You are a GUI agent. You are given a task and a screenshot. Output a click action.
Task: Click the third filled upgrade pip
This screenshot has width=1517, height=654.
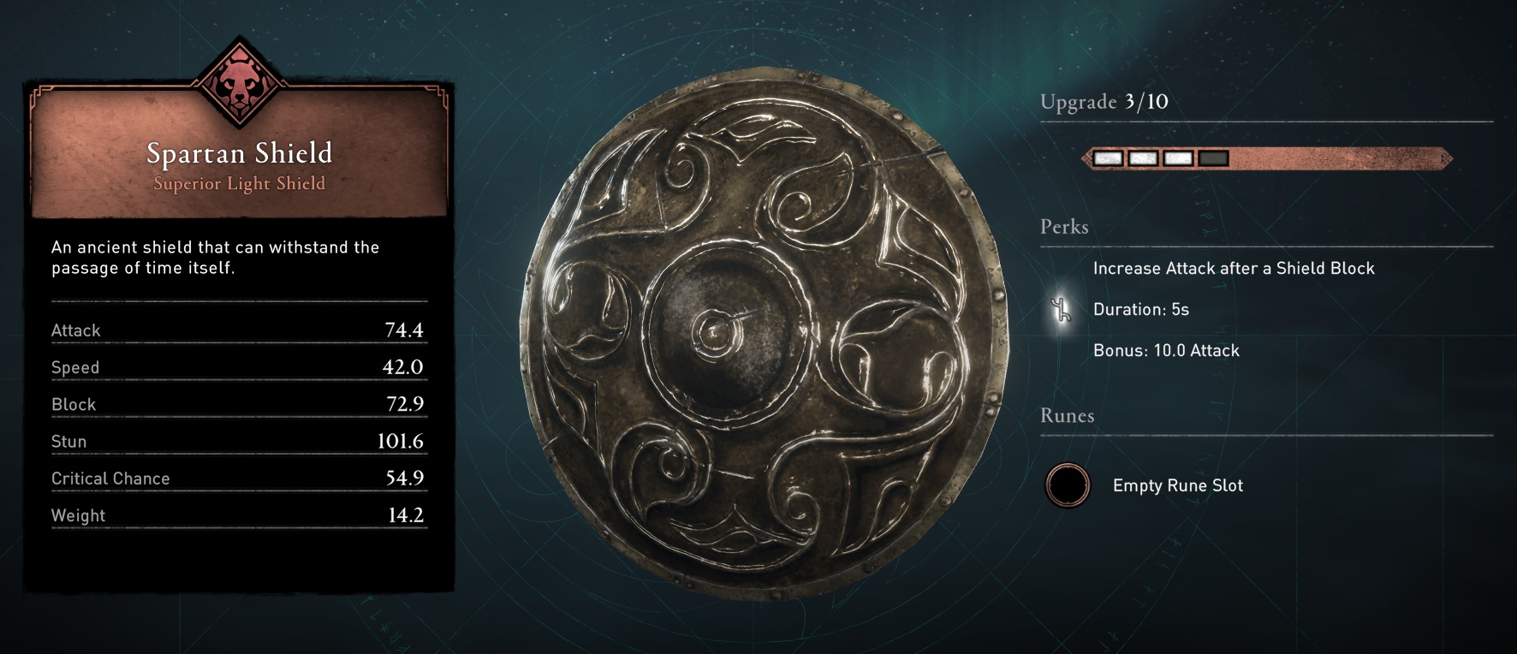pos(1178,158)
